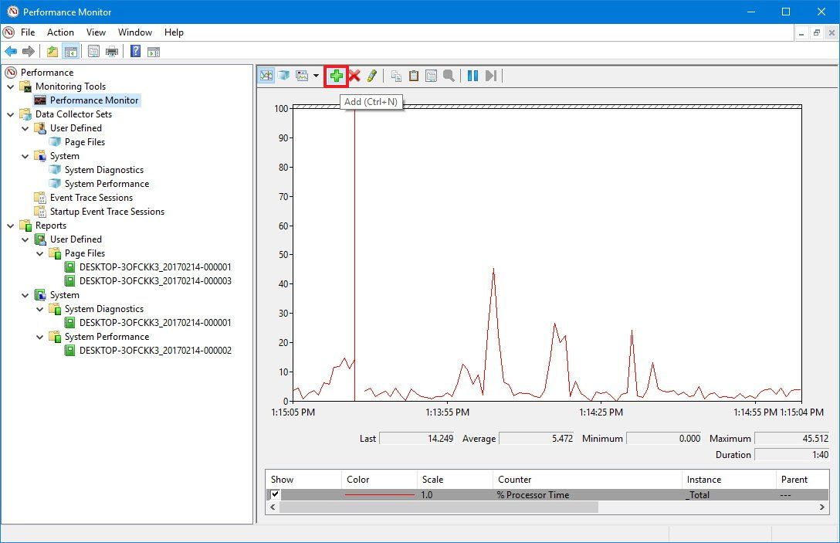Image resolution: width=840 pixels, height=543 pixels.
Task: Select the View Current Activity graph icon
Action: (x=266, y=75)
